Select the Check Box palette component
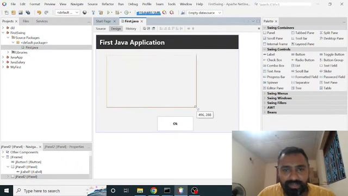 point(272,60)
